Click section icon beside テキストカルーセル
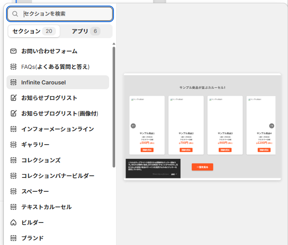The height and width of the screenshot is (245, 288). [x=13, y=207]
